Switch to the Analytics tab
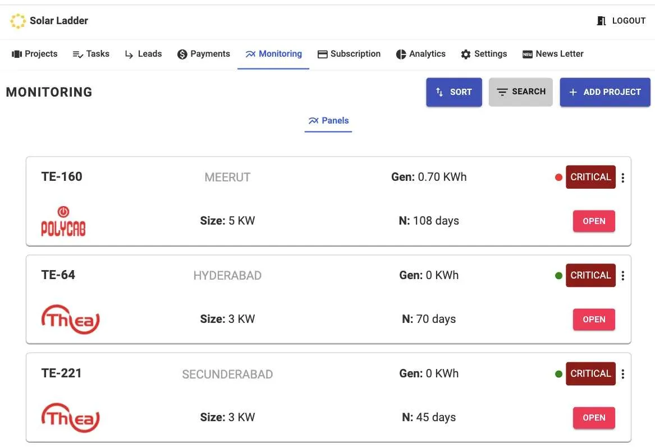Viewport: 655px width, 447px height. (420, 54)
